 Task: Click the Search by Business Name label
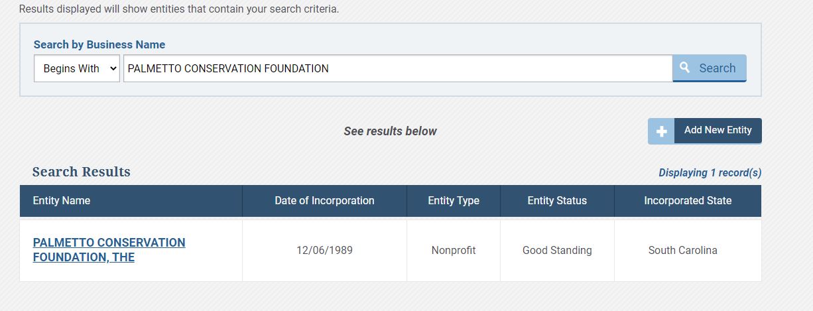coord(99,44)
